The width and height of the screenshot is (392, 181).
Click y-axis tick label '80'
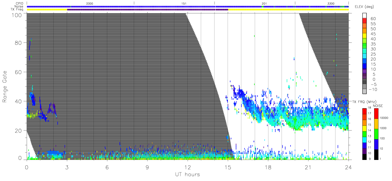[19, 43]
